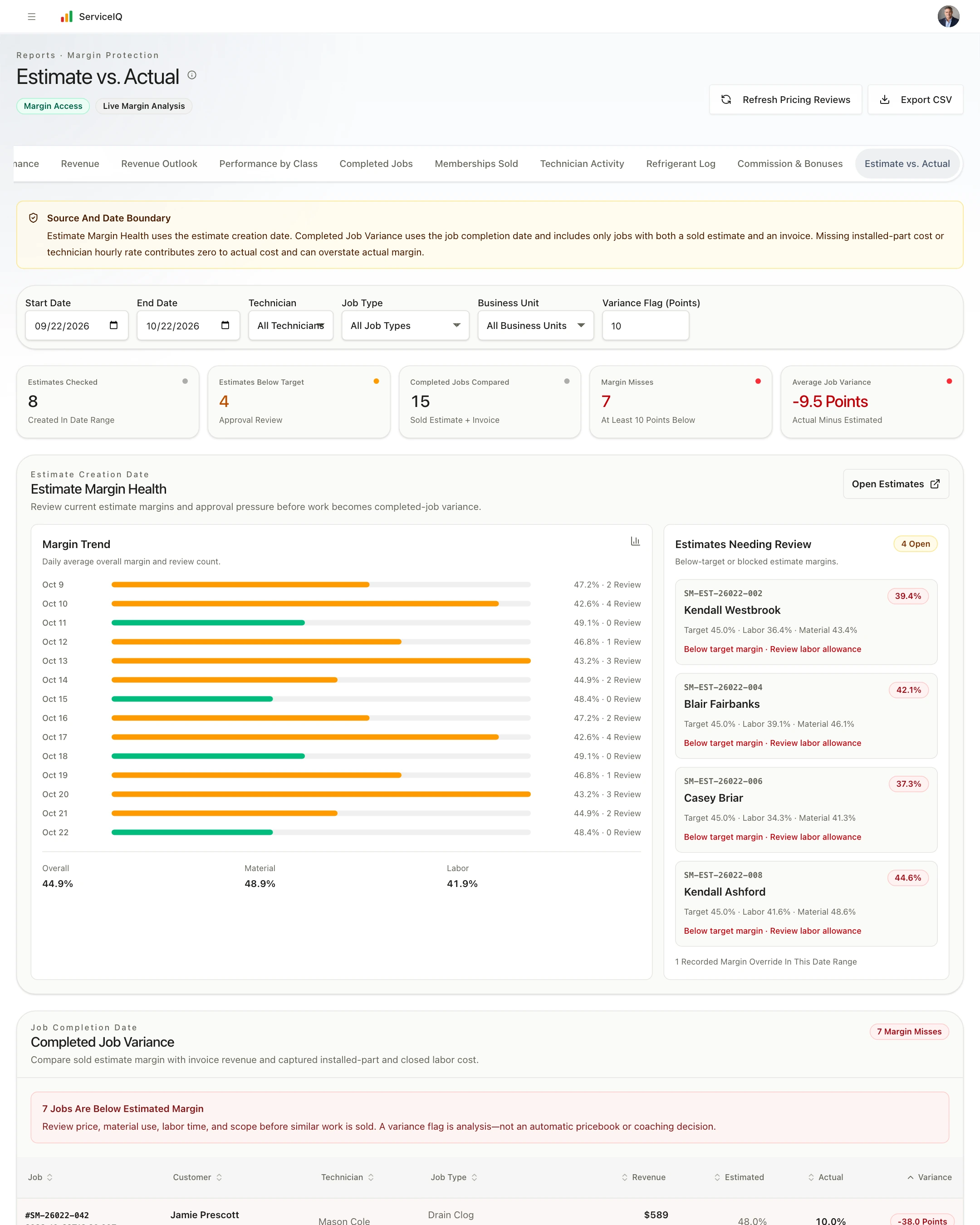Click the shield icon in Source And Date Boundary

coord(34,218)
